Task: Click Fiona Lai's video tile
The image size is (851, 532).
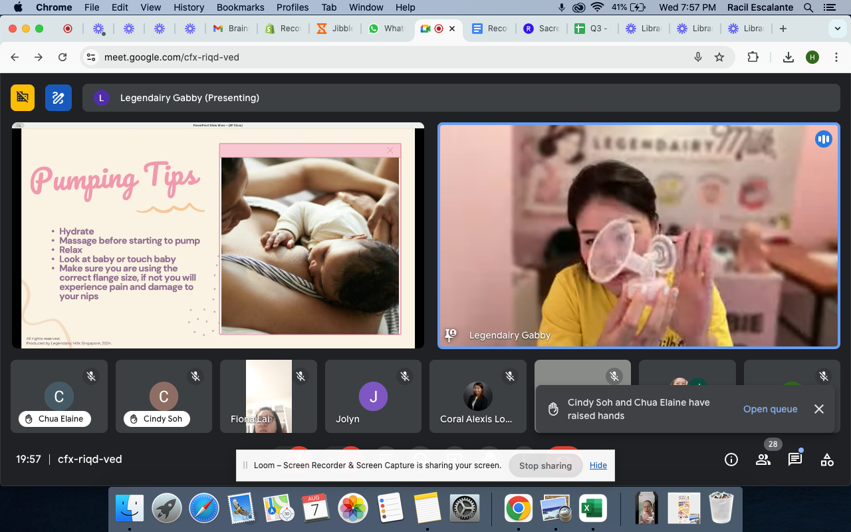Action: click(x=269, y=396)
